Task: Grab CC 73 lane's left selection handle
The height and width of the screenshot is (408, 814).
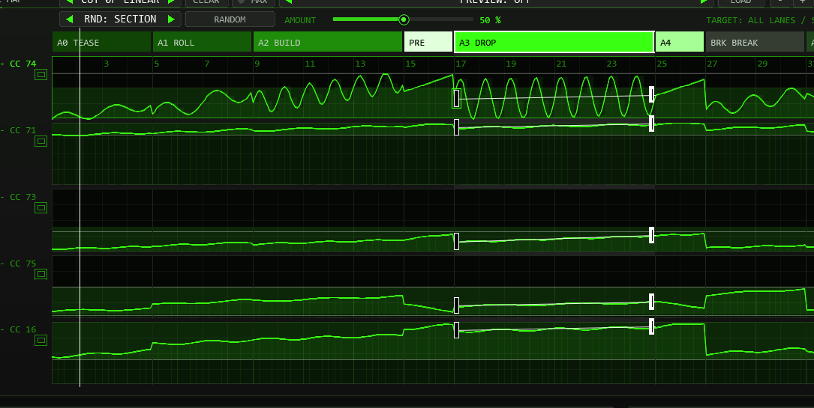Action: tap(456, 241)
